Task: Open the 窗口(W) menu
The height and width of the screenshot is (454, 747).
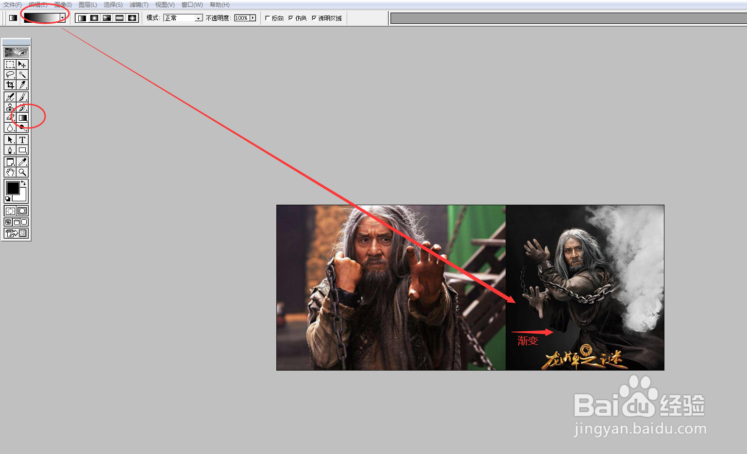Action: (192, 5)
